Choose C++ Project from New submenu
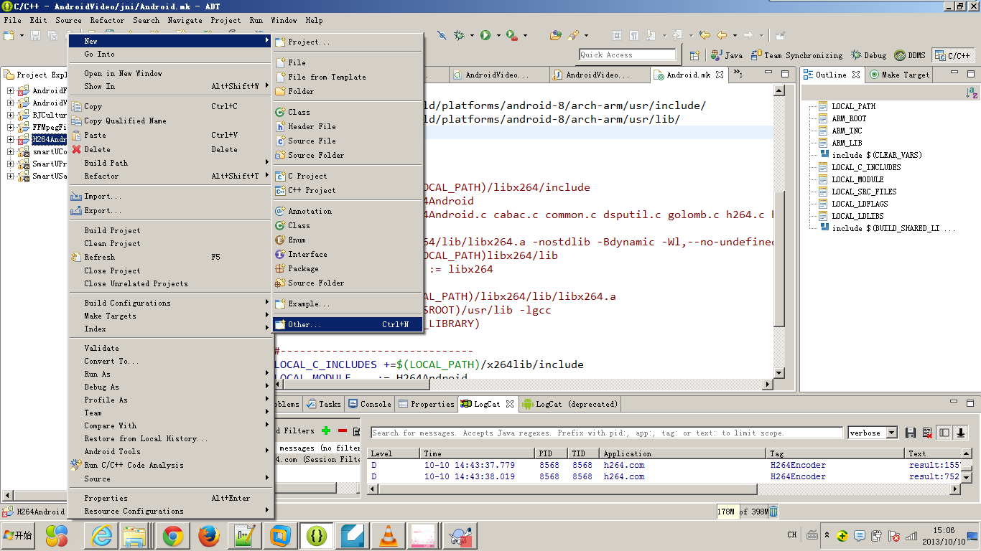 coord(347,190)
